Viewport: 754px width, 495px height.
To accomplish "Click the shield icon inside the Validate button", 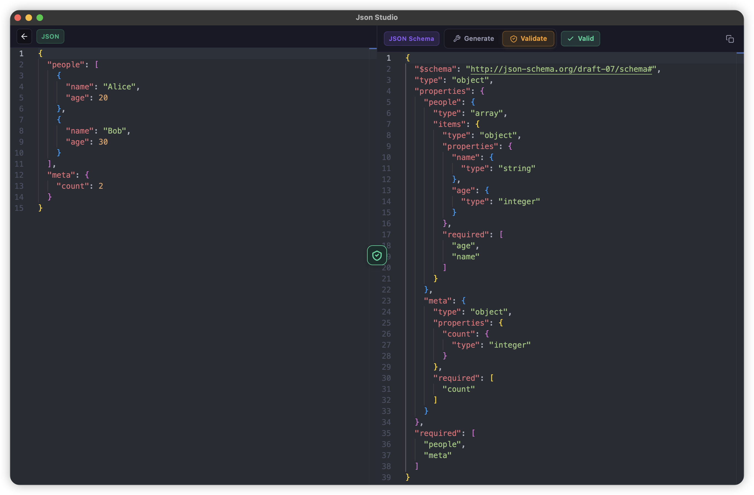I will (x=513, y=39).
